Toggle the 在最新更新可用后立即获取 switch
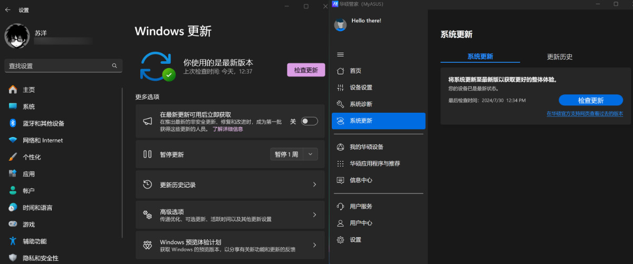This screenshot has width=633, height=264. [x=310, y=121]
